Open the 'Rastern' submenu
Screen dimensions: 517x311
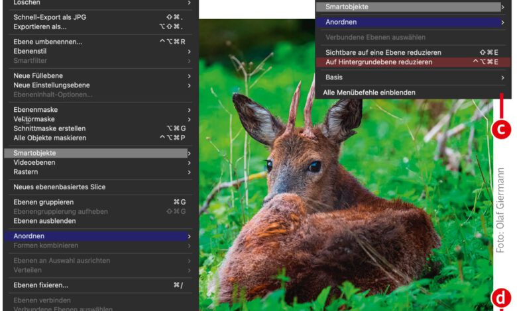click(x=25, y=172)
